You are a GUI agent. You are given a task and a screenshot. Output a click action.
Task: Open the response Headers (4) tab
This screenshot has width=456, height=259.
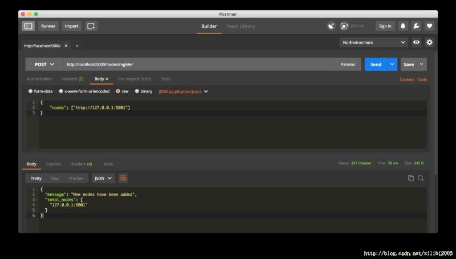pos(81,164)
